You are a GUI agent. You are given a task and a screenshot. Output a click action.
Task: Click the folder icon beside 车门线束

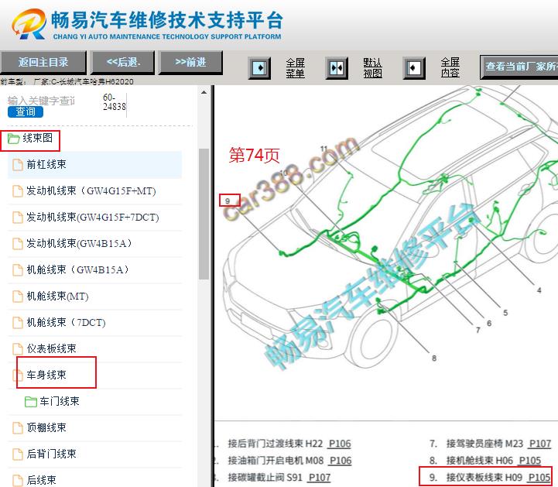[31, 402]
